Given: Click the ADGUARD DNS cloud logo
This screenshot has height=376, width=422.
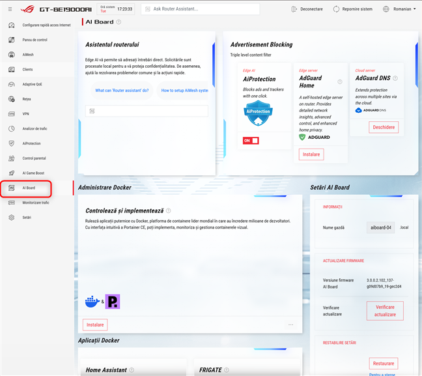Looking at the screenshot, I should coord(371,110).
